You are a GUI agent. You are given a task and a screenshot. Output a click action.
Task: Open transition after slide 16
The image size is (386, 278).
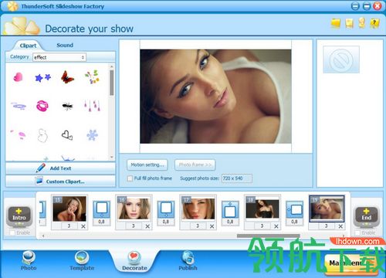(x=166, y=209)
